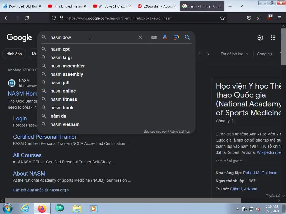The image size is (286, 214).
Task: Open Google apps grid
Action: pyautogui.click(x=273, y=38)
